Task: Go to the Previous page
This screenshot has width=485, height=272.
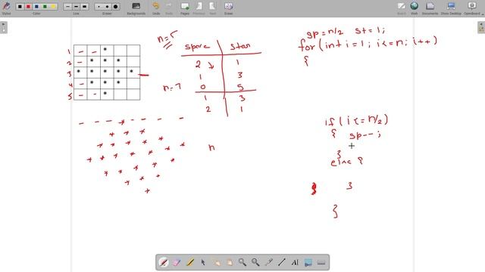Action: point(199,8)
